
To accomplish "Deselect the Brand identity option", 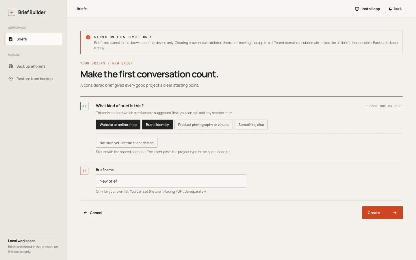I will pyautogui.click(x=157, y=125).
